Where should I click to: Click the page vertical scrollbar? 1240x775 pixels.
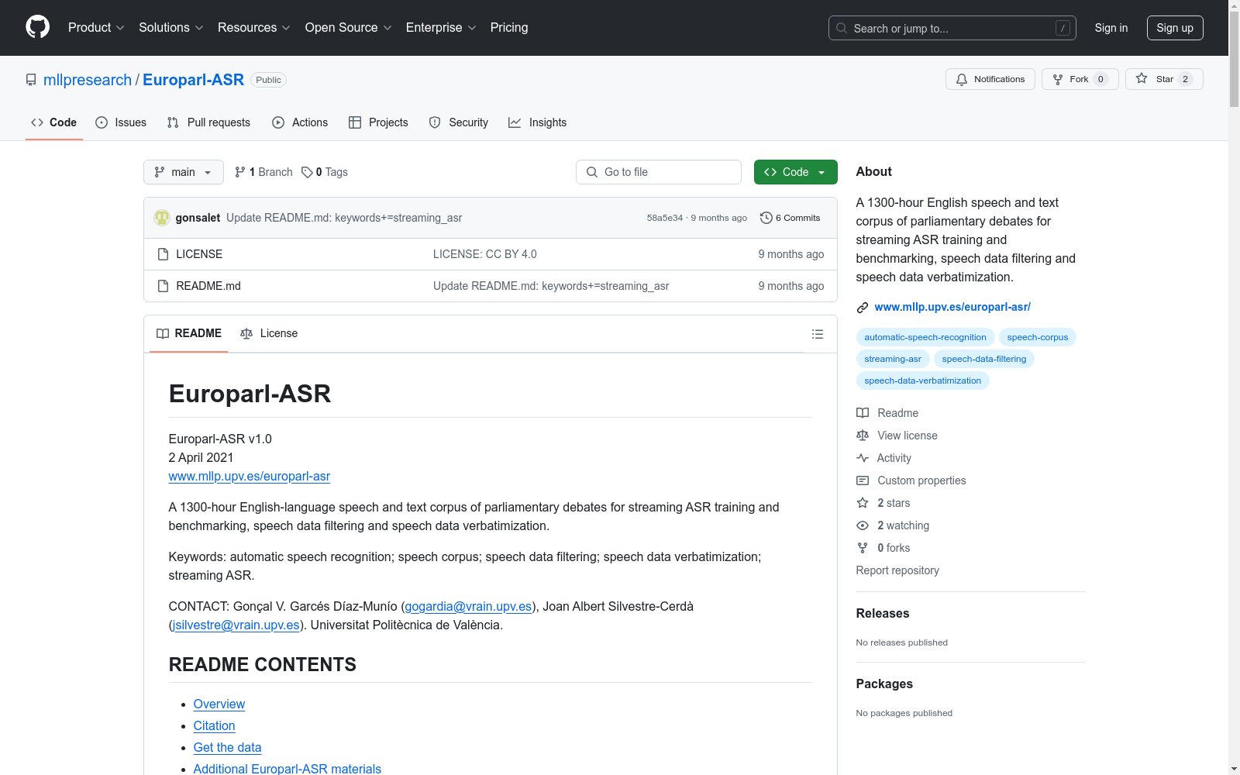[1234, 387]
